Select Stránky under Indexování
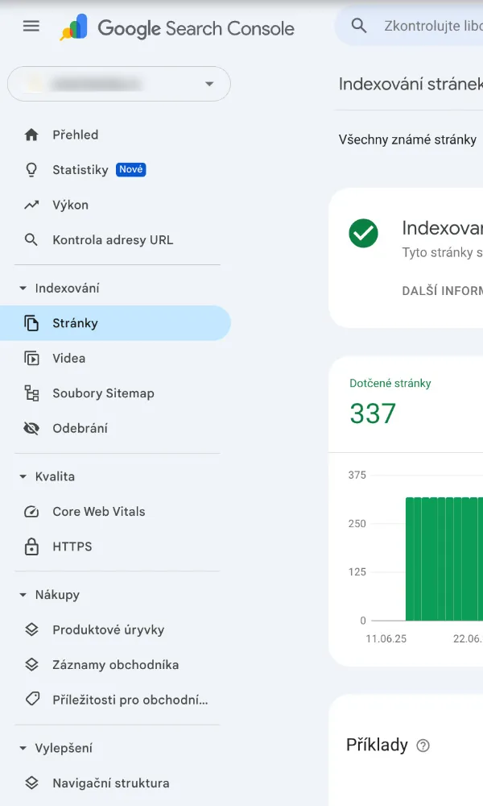This screenshot has width=483, height=806. tap(115, 323)
